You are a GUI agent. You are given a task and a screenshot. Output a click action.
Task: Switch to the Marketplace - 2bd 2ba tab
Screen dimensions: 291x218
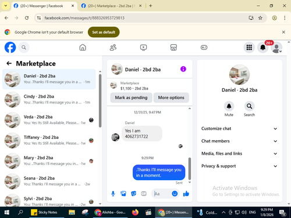pos(111,6)
